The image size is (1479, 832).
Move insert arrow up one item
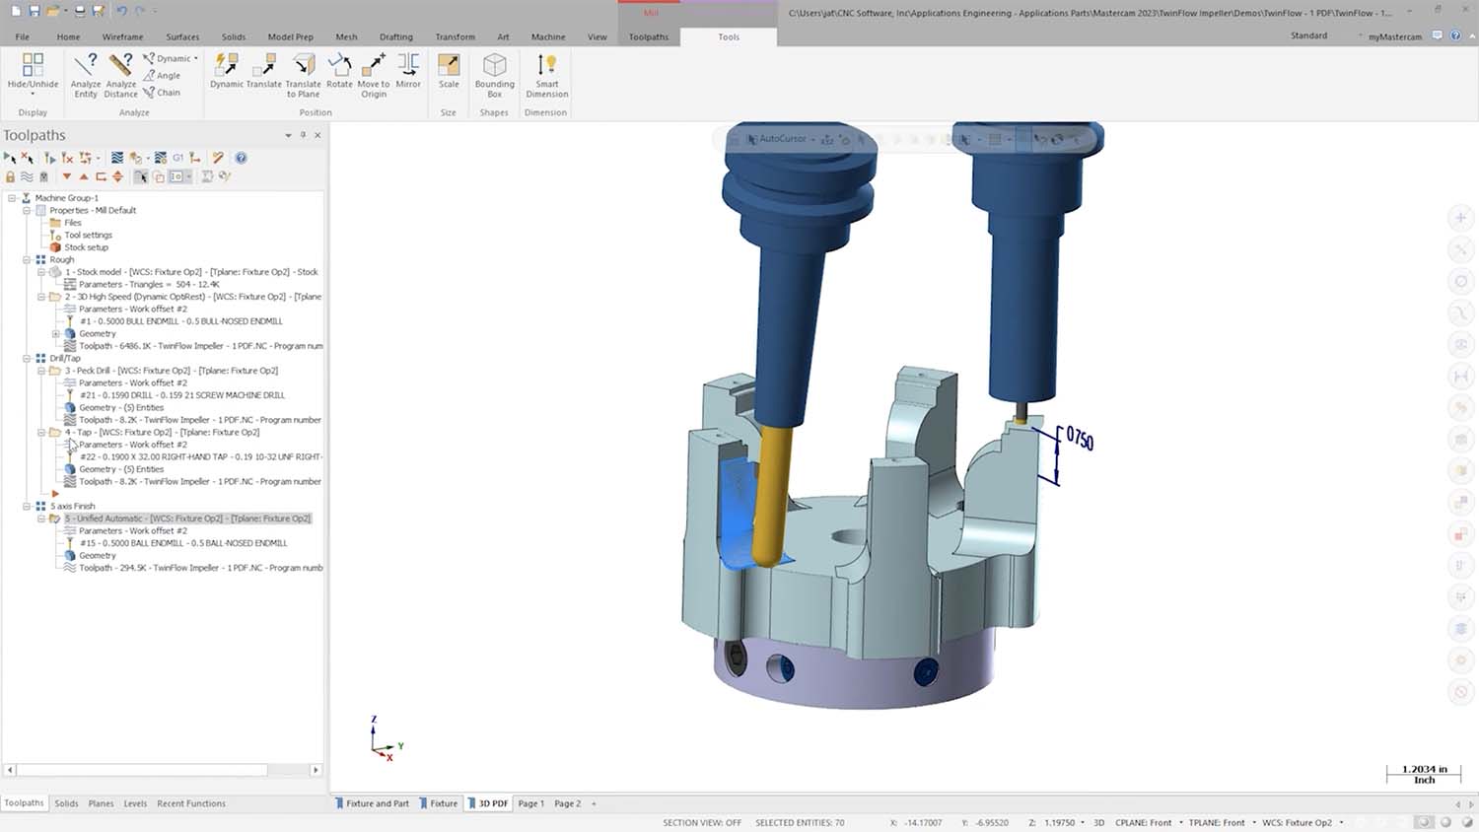coord(84,176)
